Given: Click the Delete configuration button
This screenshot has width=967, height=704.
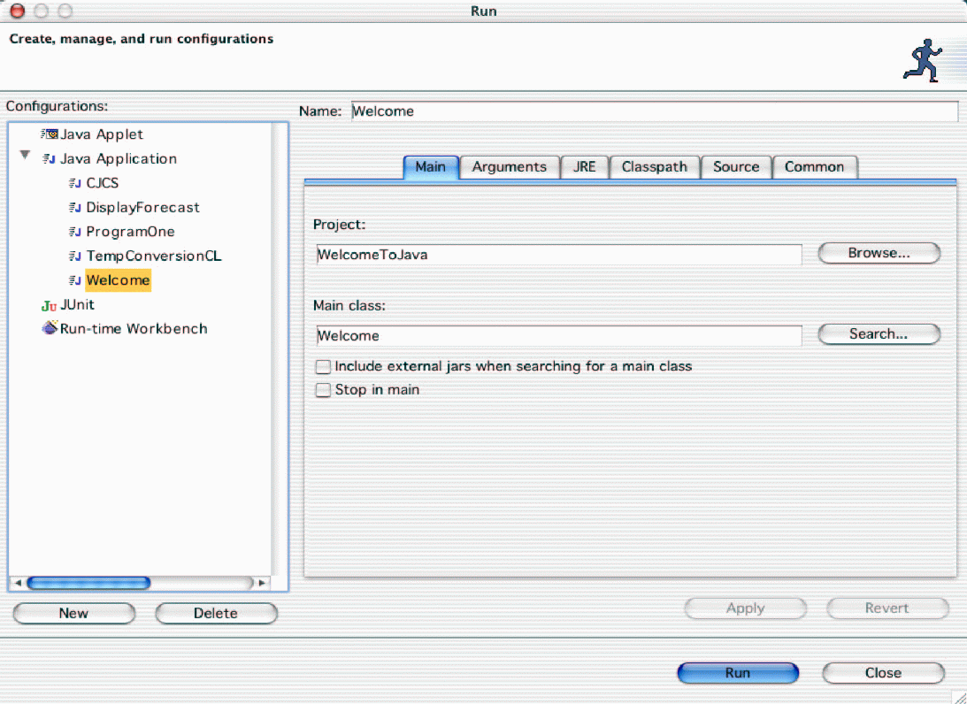Looking at the screenshot, I should click(x=216, y=613).
